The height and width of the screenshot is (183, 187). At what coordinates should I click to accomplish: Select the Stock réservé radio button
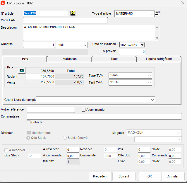(x=65, y=138)
